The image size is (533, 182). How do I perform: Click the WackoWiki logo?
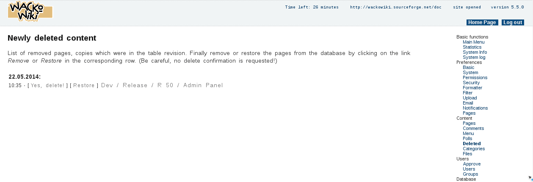coord(30,11)
